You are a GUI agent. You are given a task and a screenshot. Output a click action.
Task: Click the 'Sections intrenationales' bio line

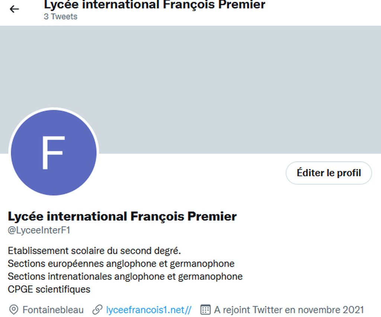coord(125,276)
